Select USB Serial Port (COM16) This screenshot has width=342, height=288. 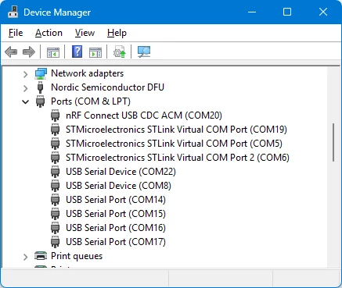[116, 228]
